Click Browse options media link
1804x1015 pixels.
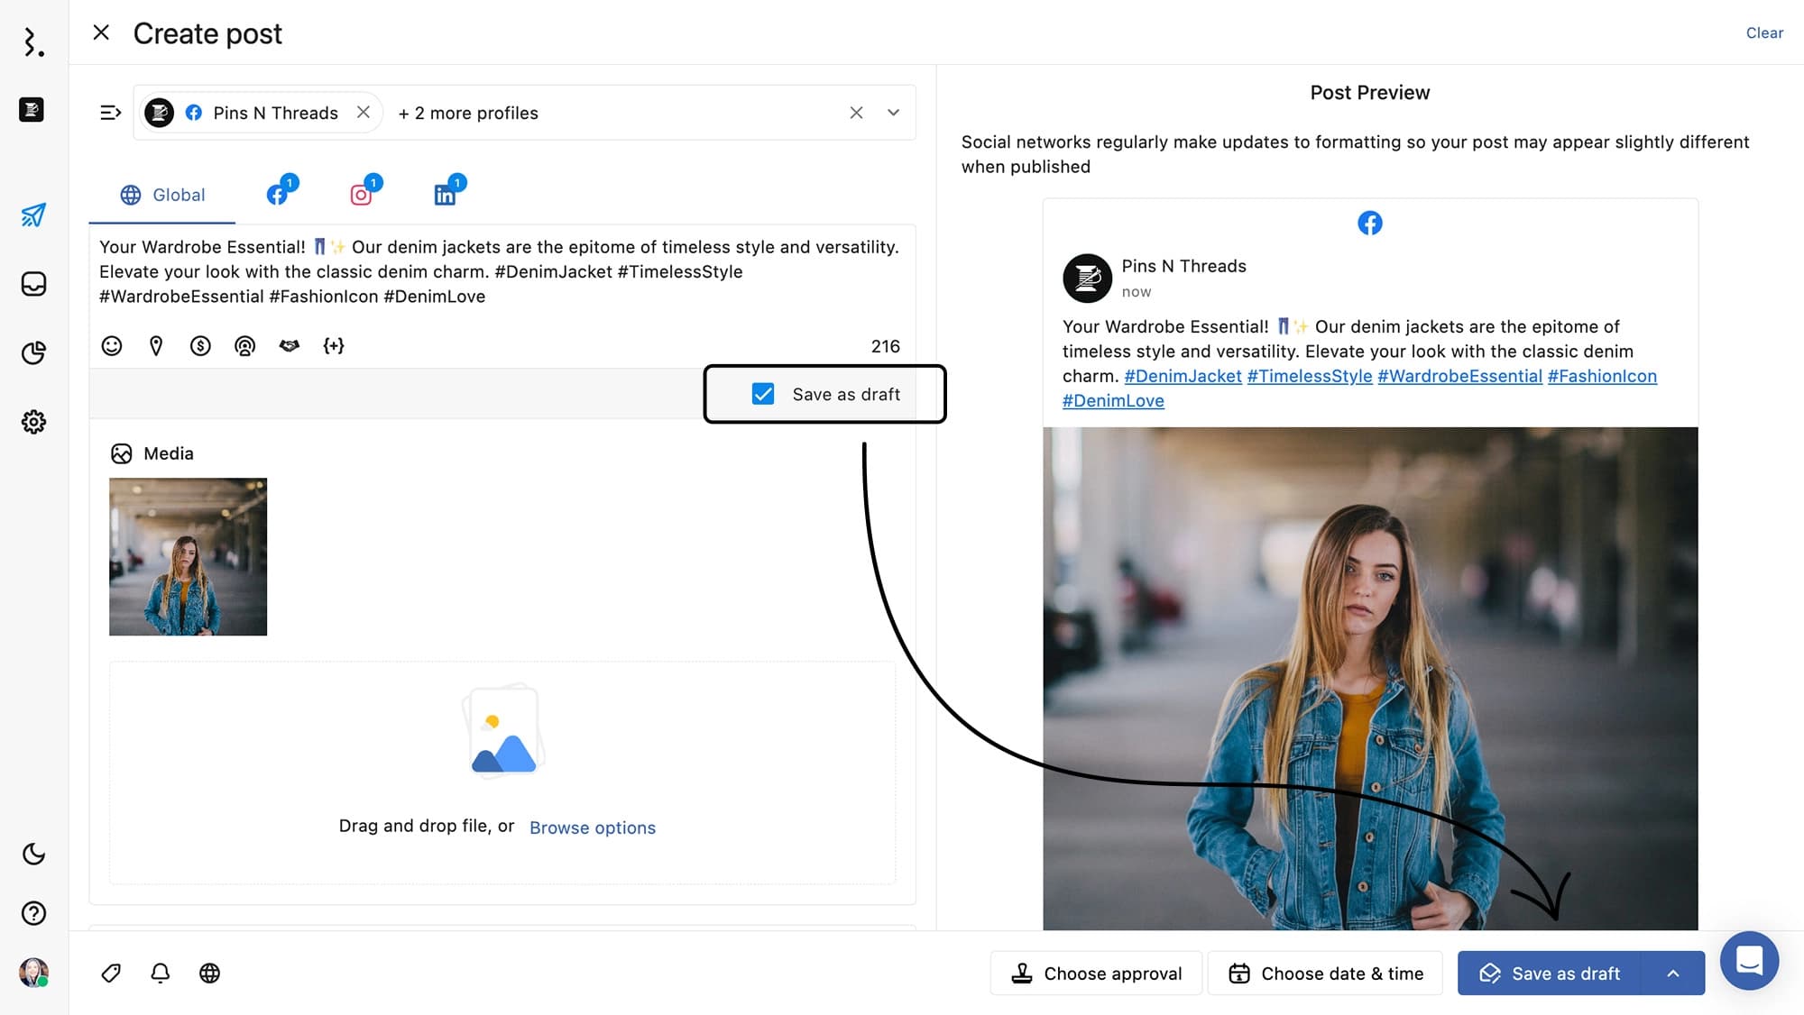[593, 827]
